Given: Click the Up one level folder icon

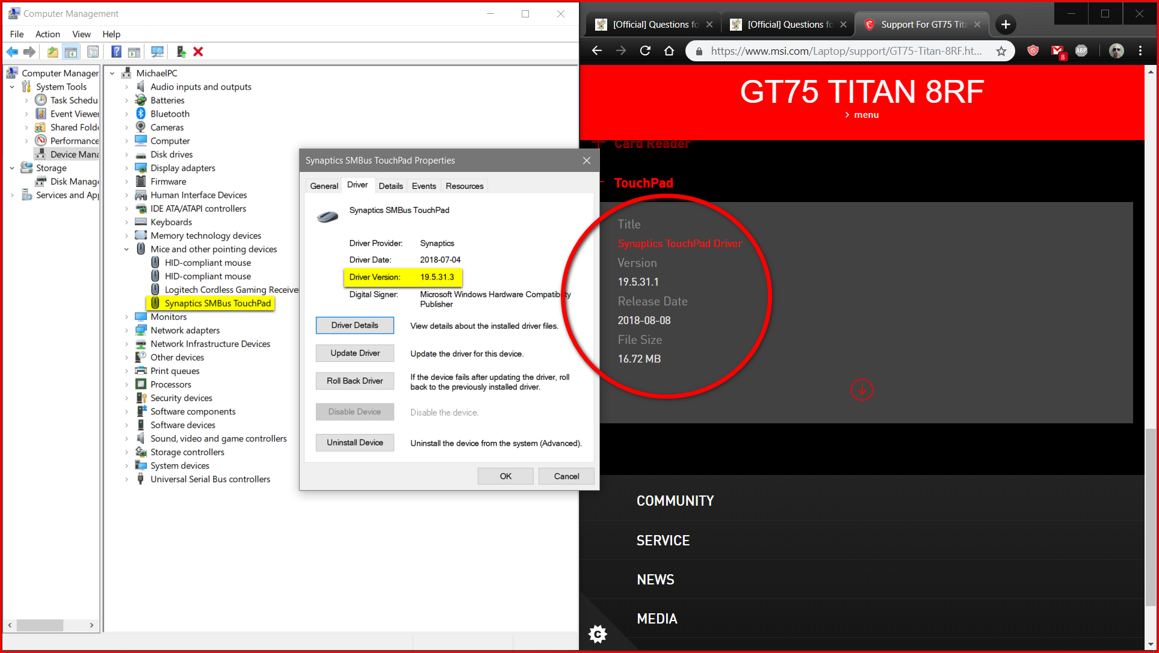Looking at the screenshot, I should pos(53,52).
